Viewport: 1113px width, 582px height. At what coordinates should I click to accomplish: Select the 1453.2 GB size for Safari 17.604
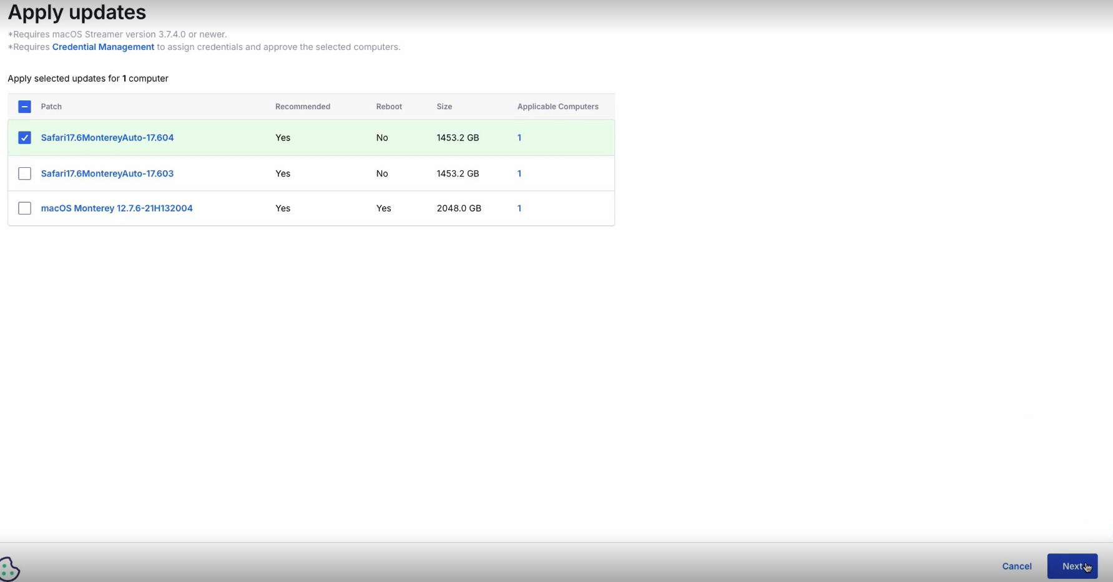point(458,138)
